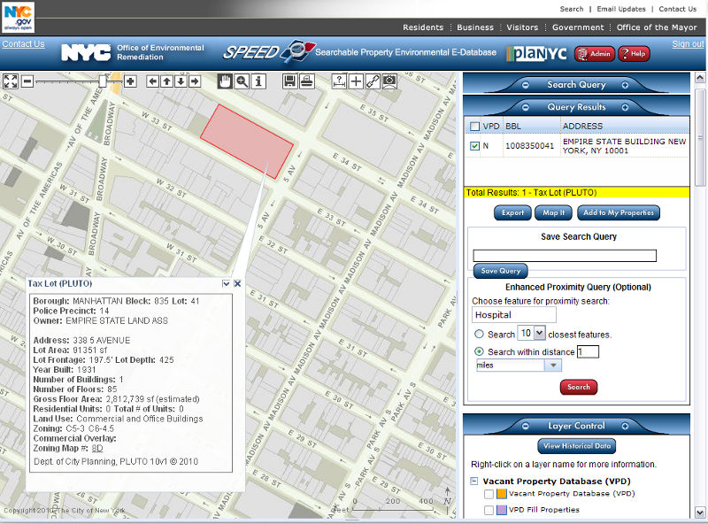Screen dimensions: 708x524
Task: Click the save map floppy icon
Action: pyautogui.click(x=289, y=81)
